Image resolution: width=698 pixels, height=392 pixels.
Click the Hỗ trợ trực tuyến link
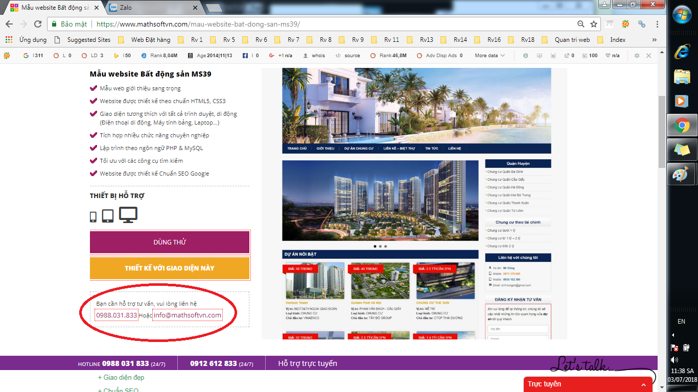click(308, 363)
